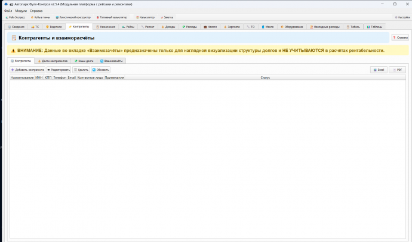Switch to the Таблицы tab

pyautogui.click(x=374, y=27)
